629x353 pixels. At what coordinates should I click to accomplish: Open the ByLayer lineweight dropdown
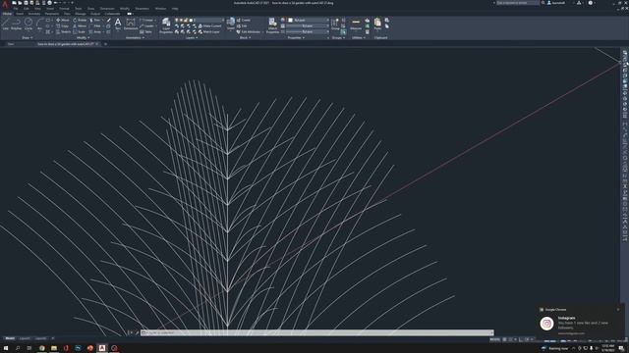point(308,26)
